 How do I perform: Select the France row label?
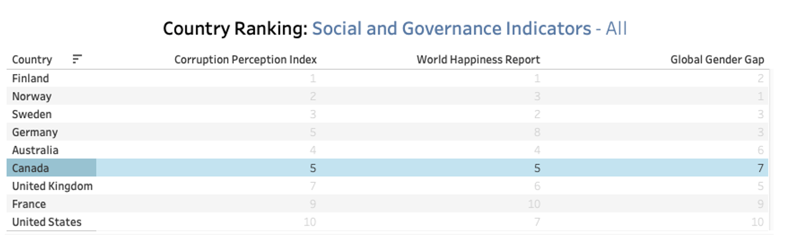click(x=29, y=204)
